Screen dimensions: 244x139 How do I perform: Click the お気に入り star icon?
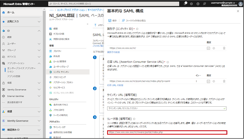tap(3, 22)
